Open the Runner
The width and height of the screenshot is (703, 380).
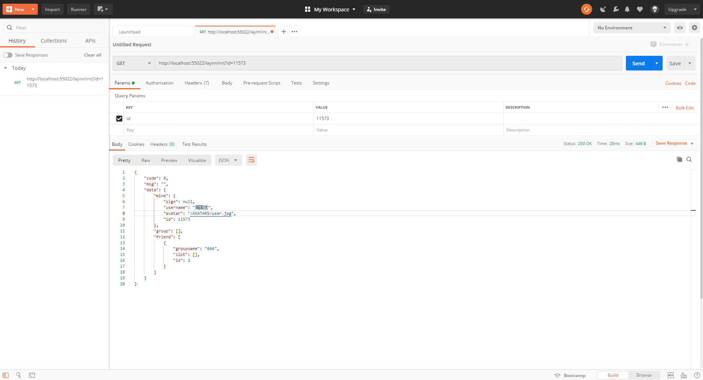tap(79, 9)
